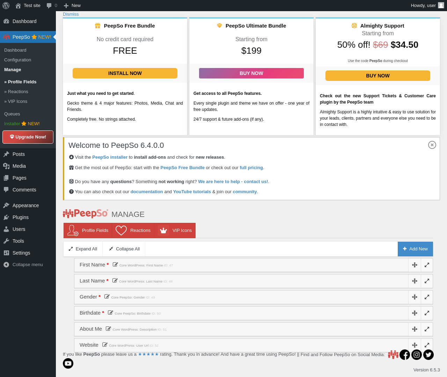Viewport: 447px width, 377px height.
Task: Expand the First Name field row
Action: coord(427,265)
